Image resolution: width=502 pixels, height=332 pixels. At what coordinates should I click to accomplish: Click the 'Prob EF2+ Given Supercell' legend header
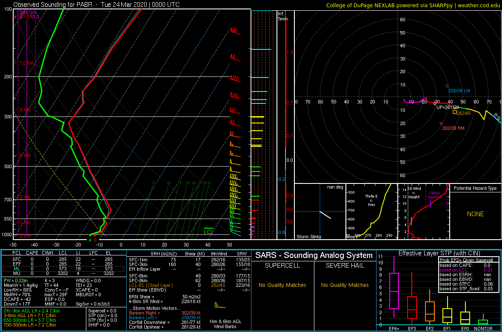467,260
